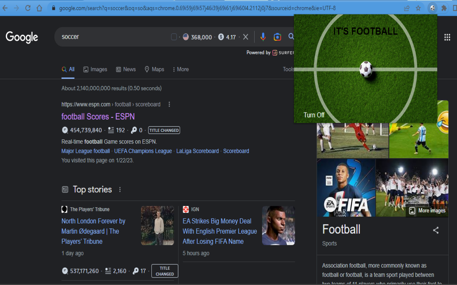Click the US flag search volume icon
This screenshot has height=285, width=457.
pyautogui.click(x=186, y=37)
